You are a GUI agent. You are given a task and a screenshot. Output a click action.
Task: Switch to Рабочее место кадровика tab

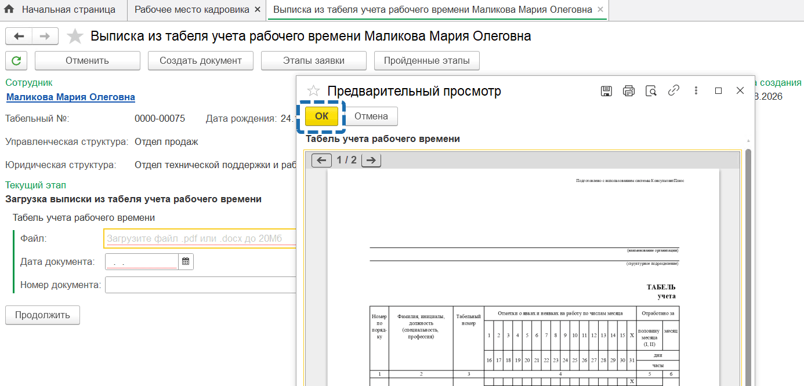click(x=191, y=10)
